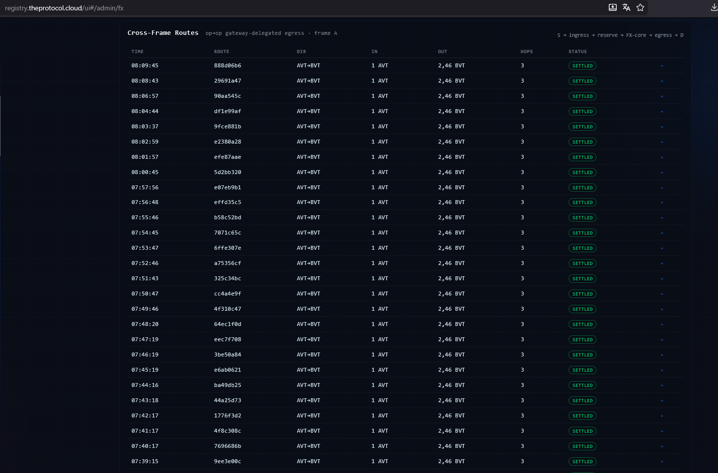Expand row arrow for route 9fce881b

click(662, 127)
